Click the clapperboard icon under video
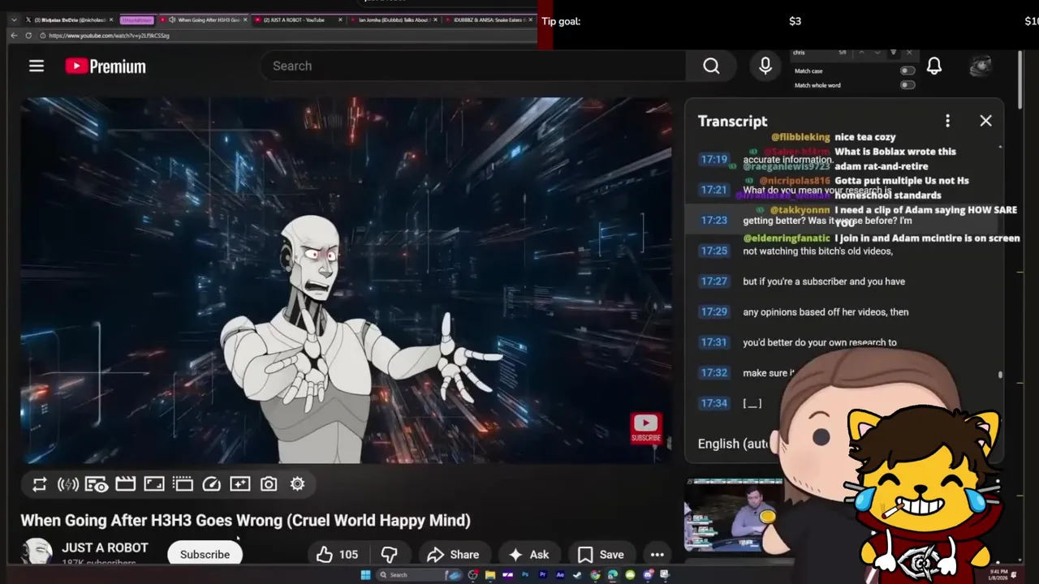 coord(125,484)
